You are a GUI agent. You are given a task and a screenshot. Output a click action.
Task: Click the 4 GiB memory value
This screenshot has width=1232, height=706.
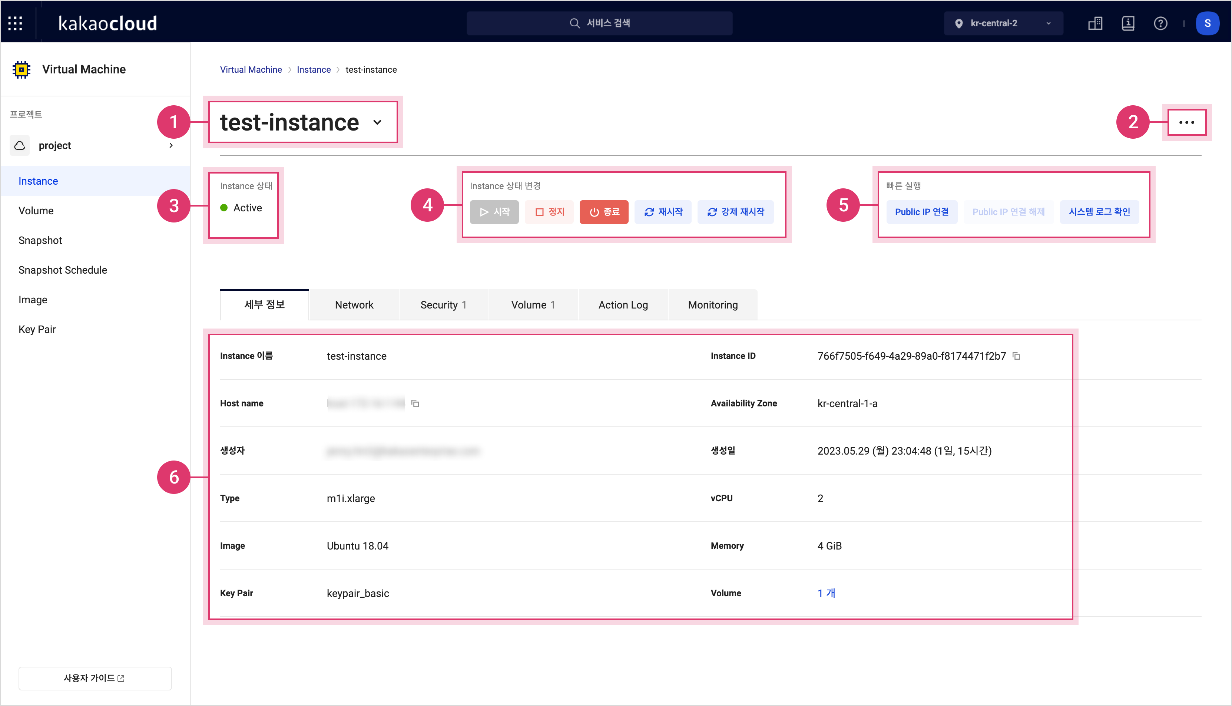coord(829,545)
